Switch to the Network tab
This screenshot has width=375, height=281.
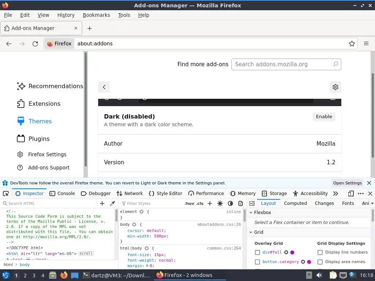130,194
